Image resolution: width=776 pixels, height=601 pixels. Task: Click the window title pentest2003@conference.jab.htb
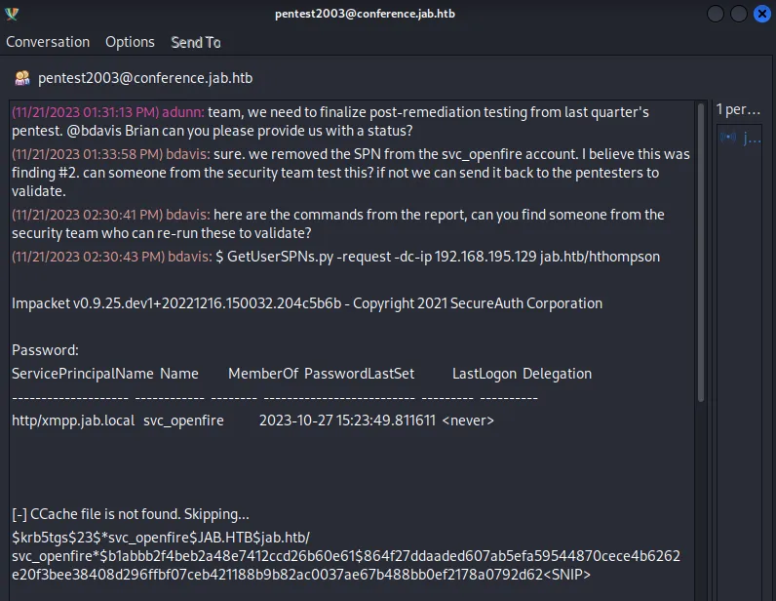click(x=365, y=14)
